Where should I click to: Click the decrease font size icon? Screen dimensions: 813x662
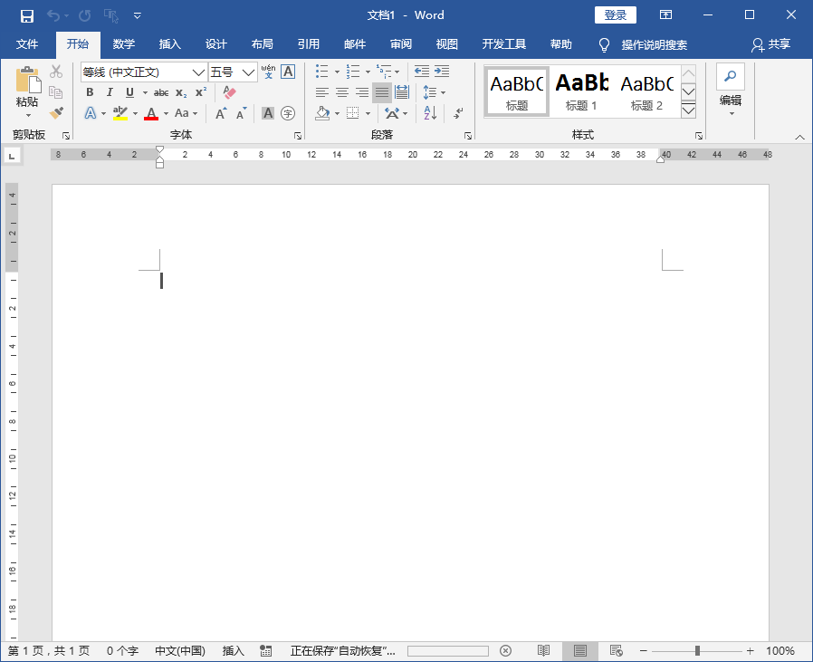[241, 113]
